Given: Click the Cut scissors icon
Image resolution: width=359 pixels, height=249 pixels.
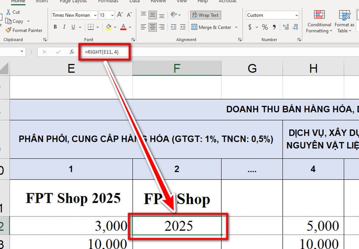Looking at the screenshot, I should (9, 12).
